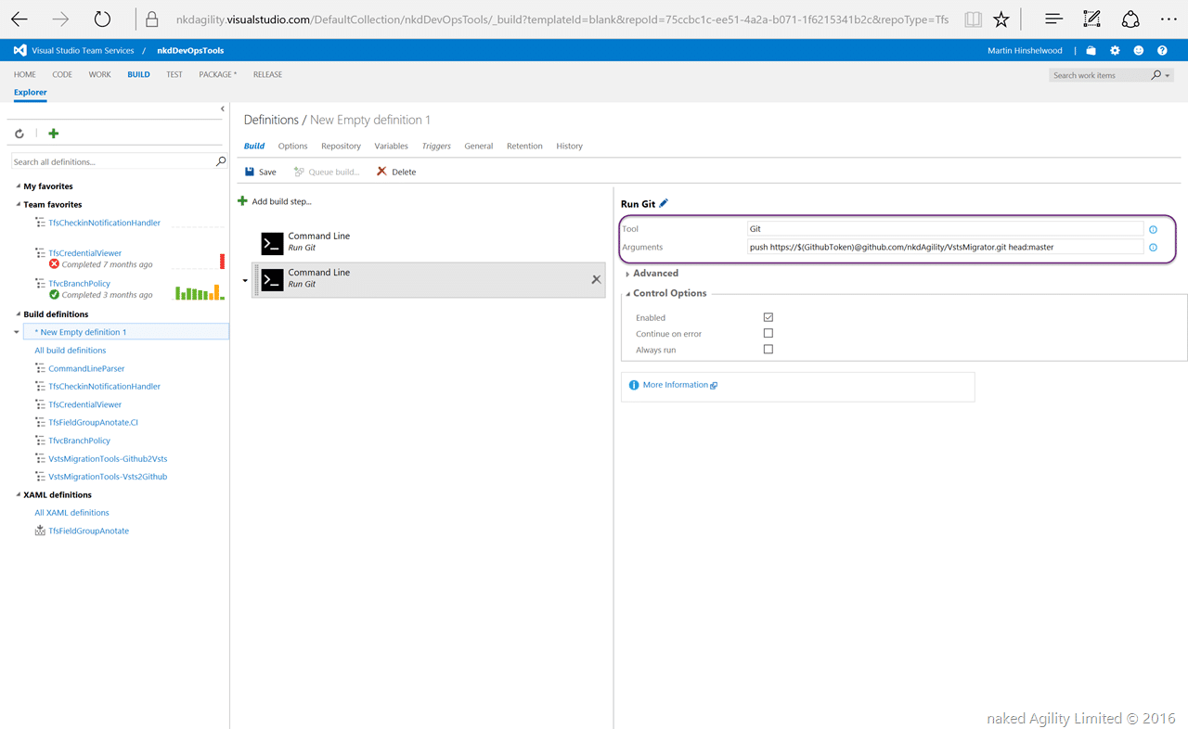
Task: Remove the selected Command Line step
Action: [596, 279]
